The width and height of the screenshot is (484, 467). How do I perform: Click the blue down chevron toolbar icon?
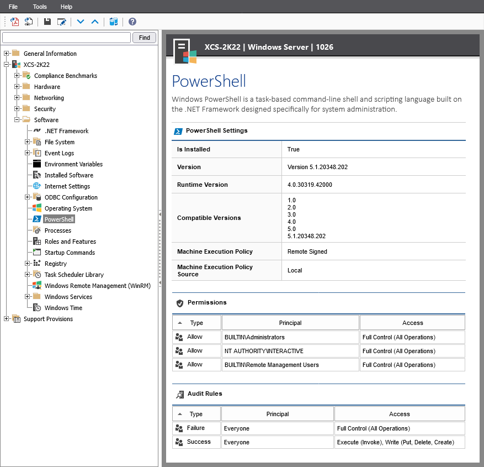[81, 22]
